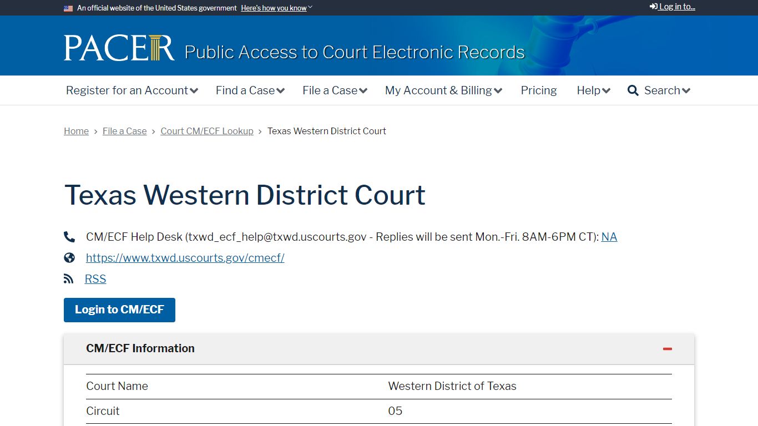758x426 pixels.
Task: Click the Login to CM/ECF button
Action: (119, 310)
